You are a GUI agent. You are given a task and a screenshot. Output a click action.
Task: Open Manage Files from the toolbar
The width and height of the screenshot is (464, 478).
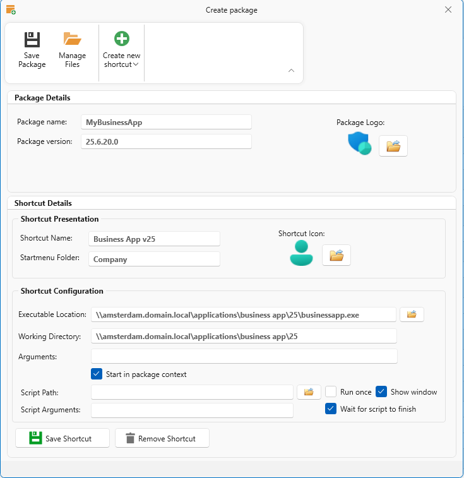tap(73, 40)
